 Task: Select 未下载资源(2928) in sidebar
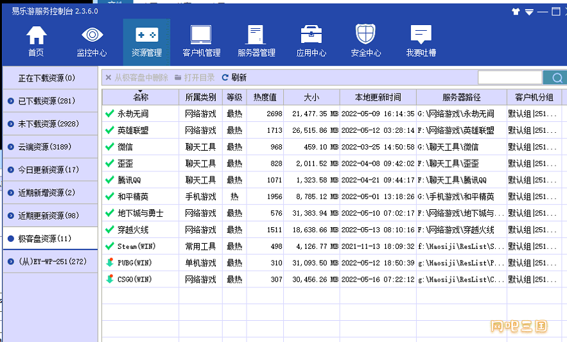point(50,124)
